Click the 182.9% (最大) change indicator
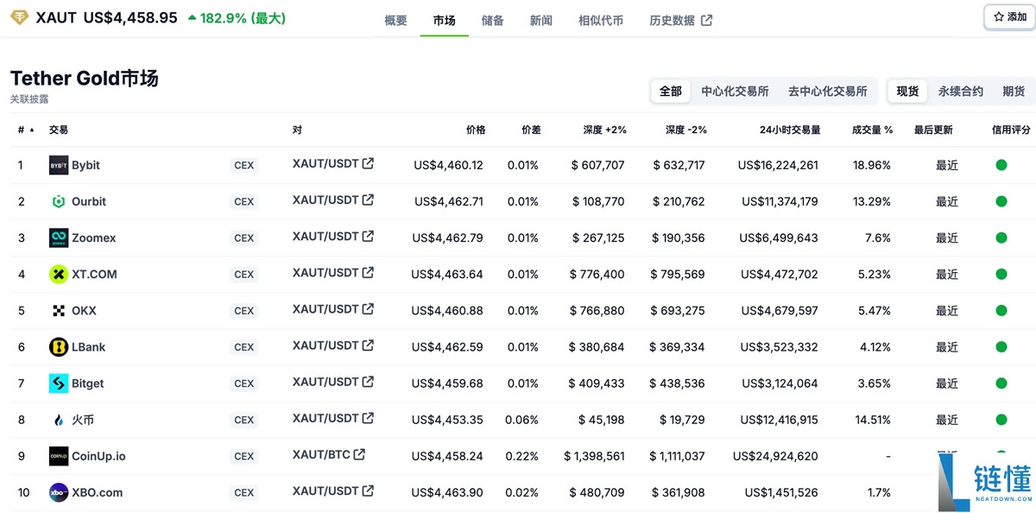The height and width of the screenshot is (513, 1036). 237,18
